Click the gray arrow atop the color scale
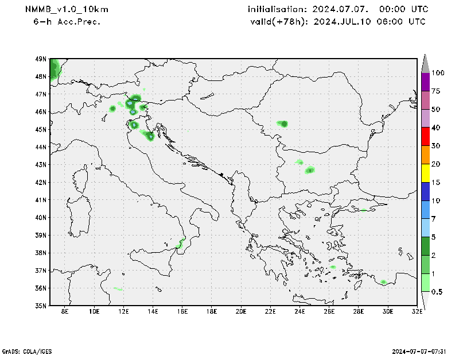Image resolution: width=459 pixels, height=355 pixels. click(425, 63)
